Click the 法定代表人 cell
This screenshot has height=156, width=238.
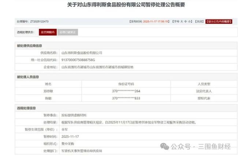click(204, 91)
